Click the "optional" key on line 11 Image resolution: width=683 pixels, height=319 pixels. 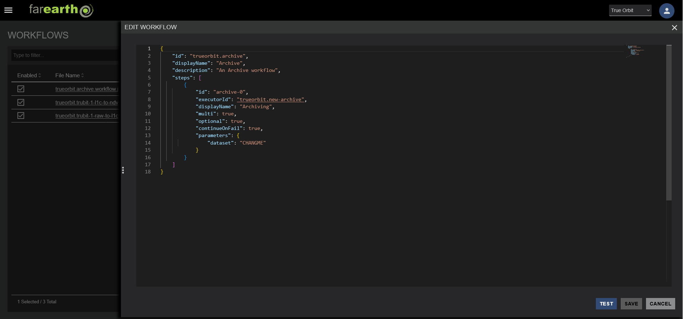[210, 121]
